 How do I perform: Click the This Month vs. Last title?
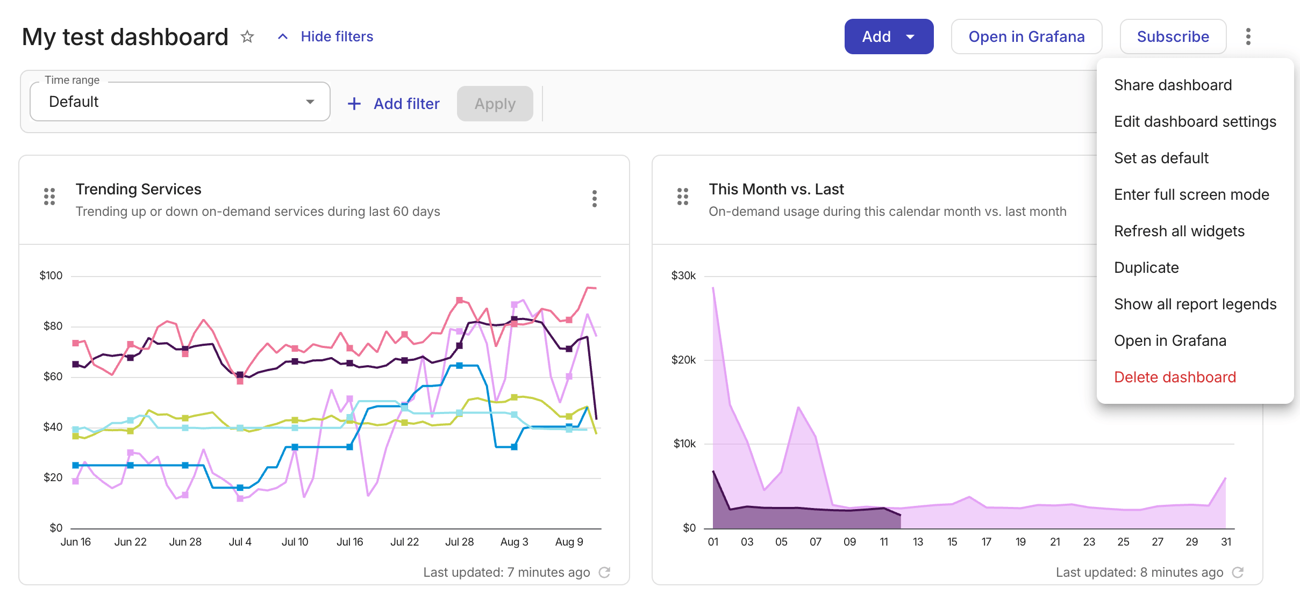tap(776, 189)
